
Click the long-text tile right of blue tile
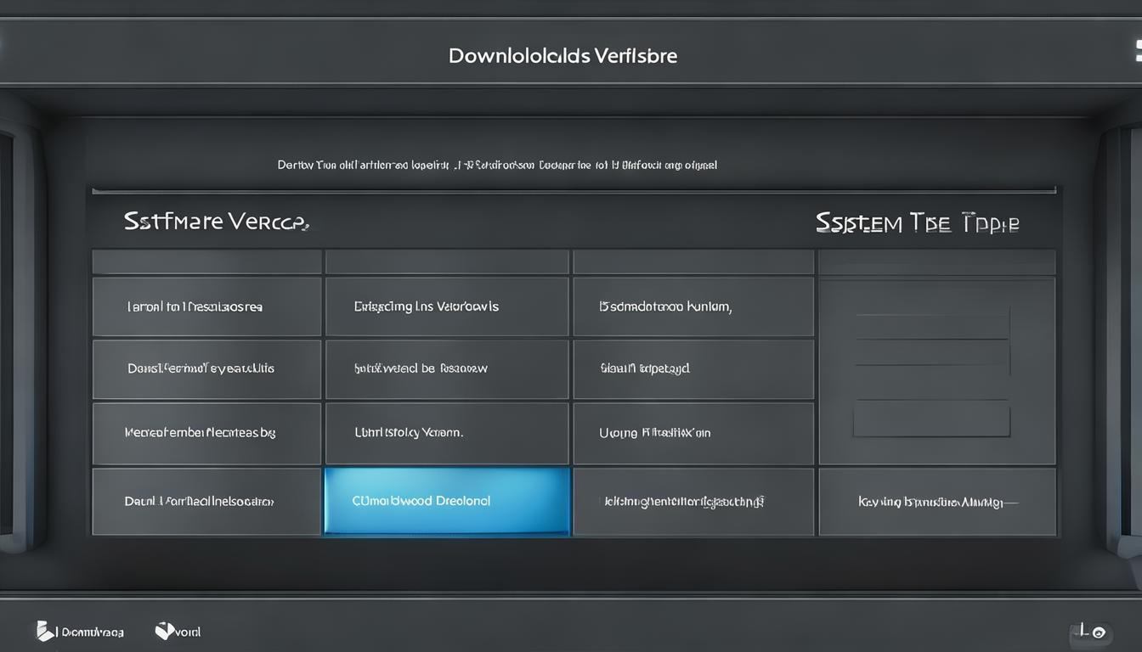point(693,502)
